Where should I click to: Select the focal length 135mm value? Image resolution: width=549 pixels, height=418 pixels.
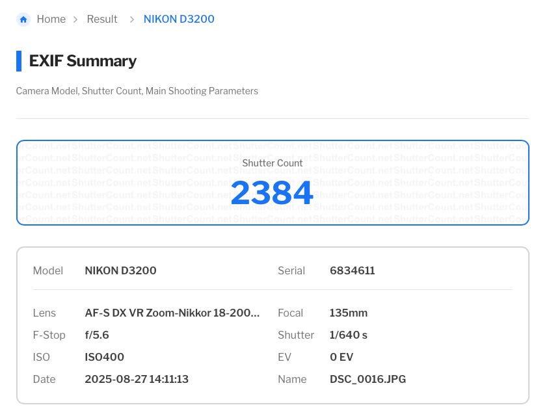348,313
